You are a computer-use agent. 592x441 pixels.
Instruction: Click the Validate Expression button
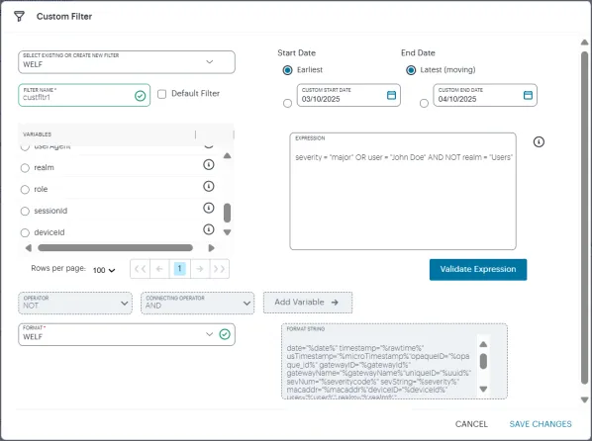click(x=478, y=269)
